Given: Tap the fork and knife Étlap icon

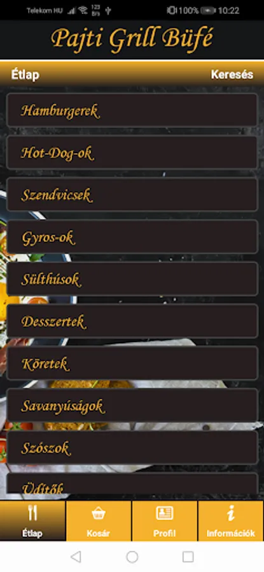Looking at the screenshot, I should (x=32, y=512).
